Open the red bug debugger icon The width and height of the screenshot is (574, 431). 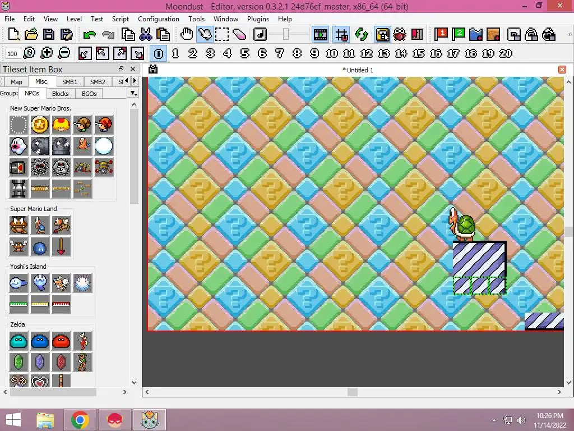pyautogui.click(x=400, y=34)
